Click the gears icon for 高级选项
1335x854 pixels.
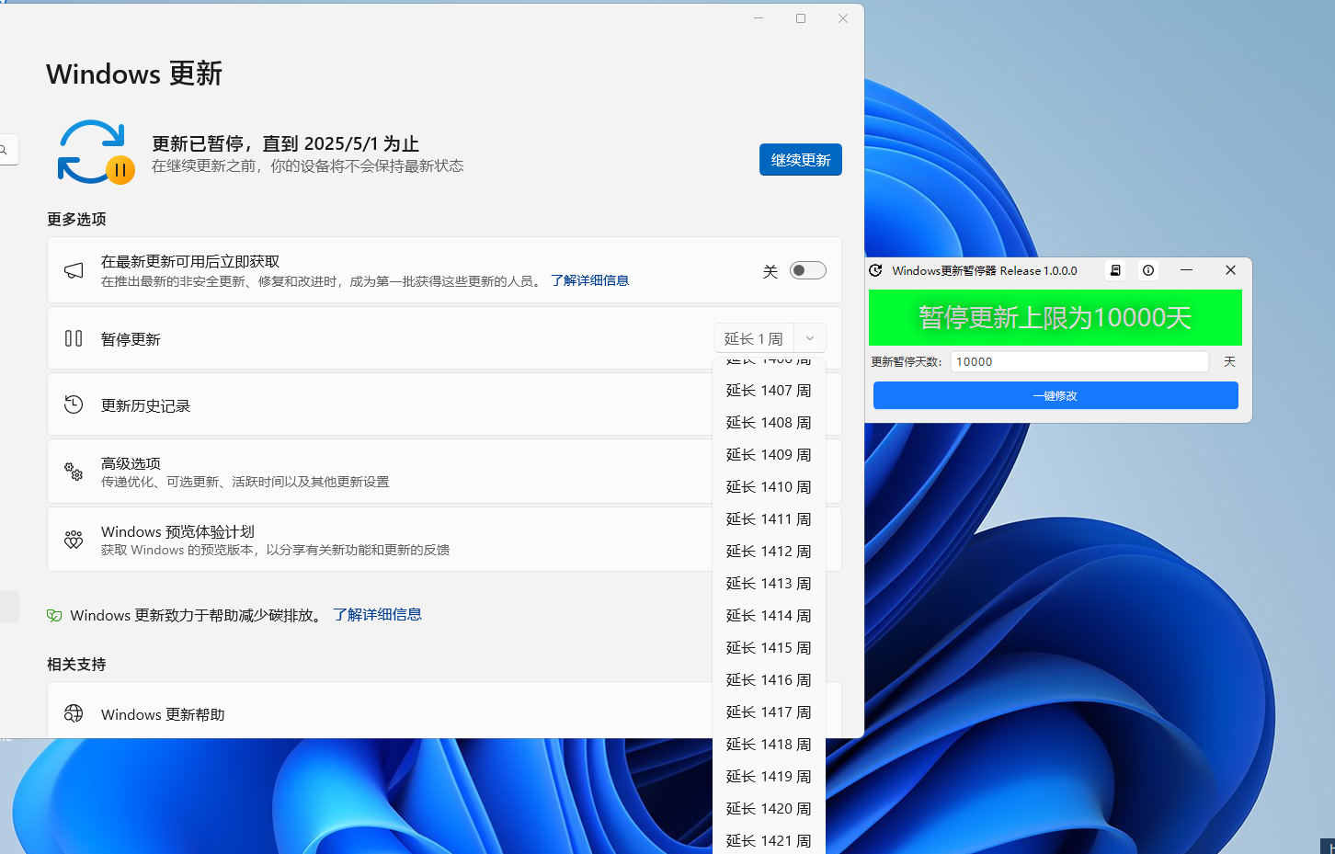(x=74, y=472)
